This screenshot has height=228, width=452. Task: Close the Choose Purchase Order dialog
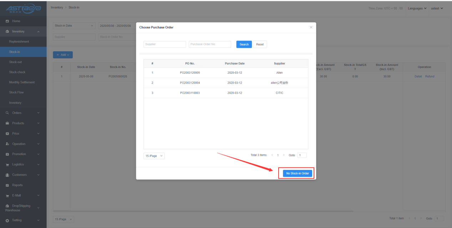tap(311, 27)
